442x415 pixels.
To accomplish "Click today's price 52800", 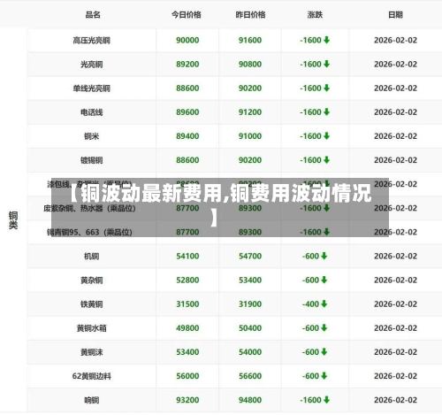I will coord(187,280).
